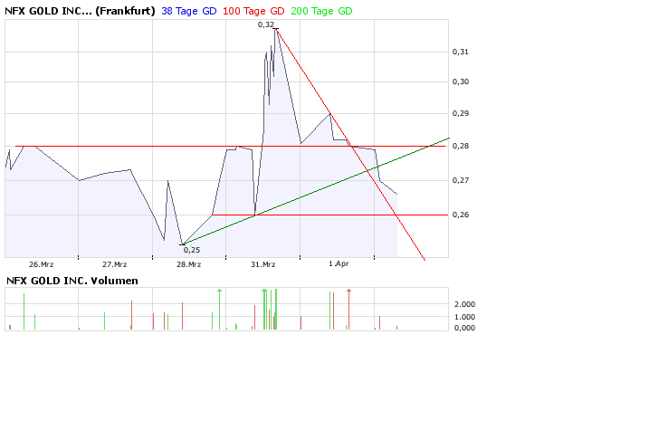Screen dimensions: 668x430
Task: Click the 2.000 volume axis value
Action: 464,304
